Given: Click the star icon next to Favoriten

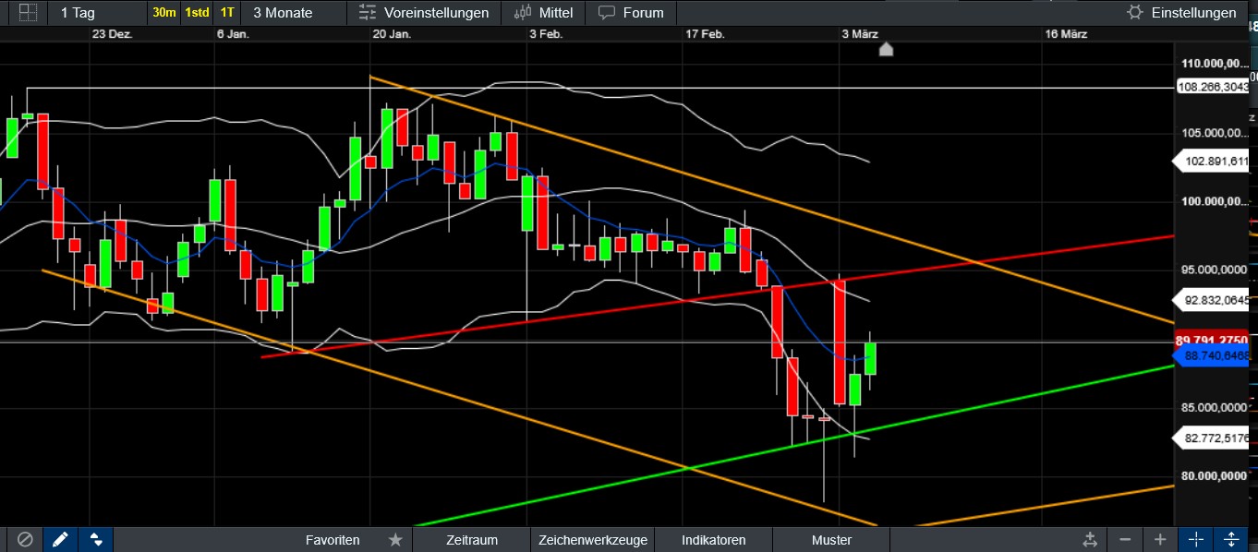Looking at the screenshot, I should point(394,539).
